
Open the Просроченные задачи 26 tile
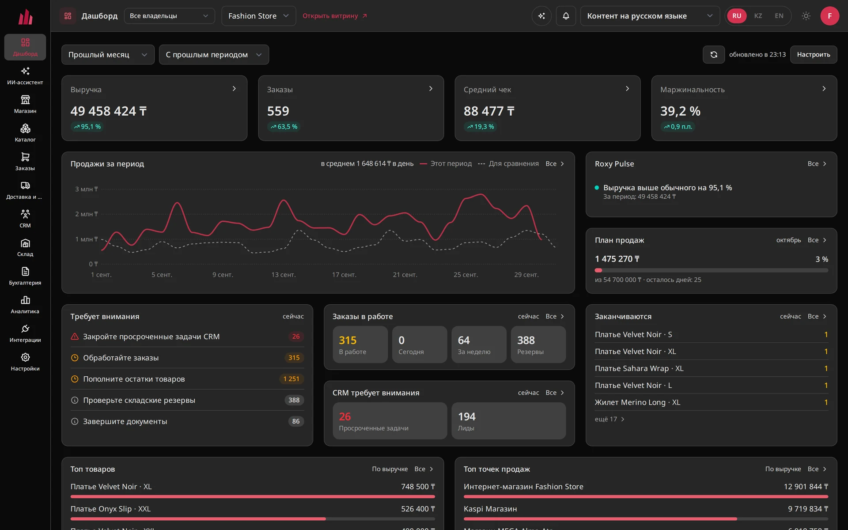390,421
